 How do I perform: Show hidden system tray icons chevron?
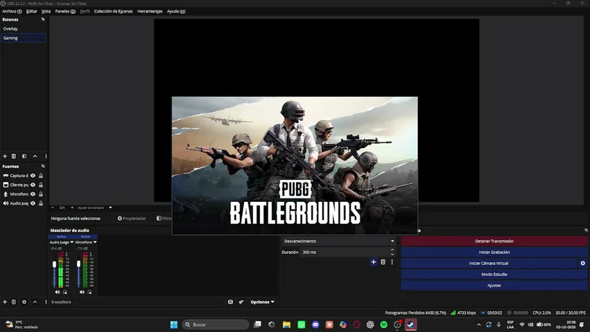479,324
